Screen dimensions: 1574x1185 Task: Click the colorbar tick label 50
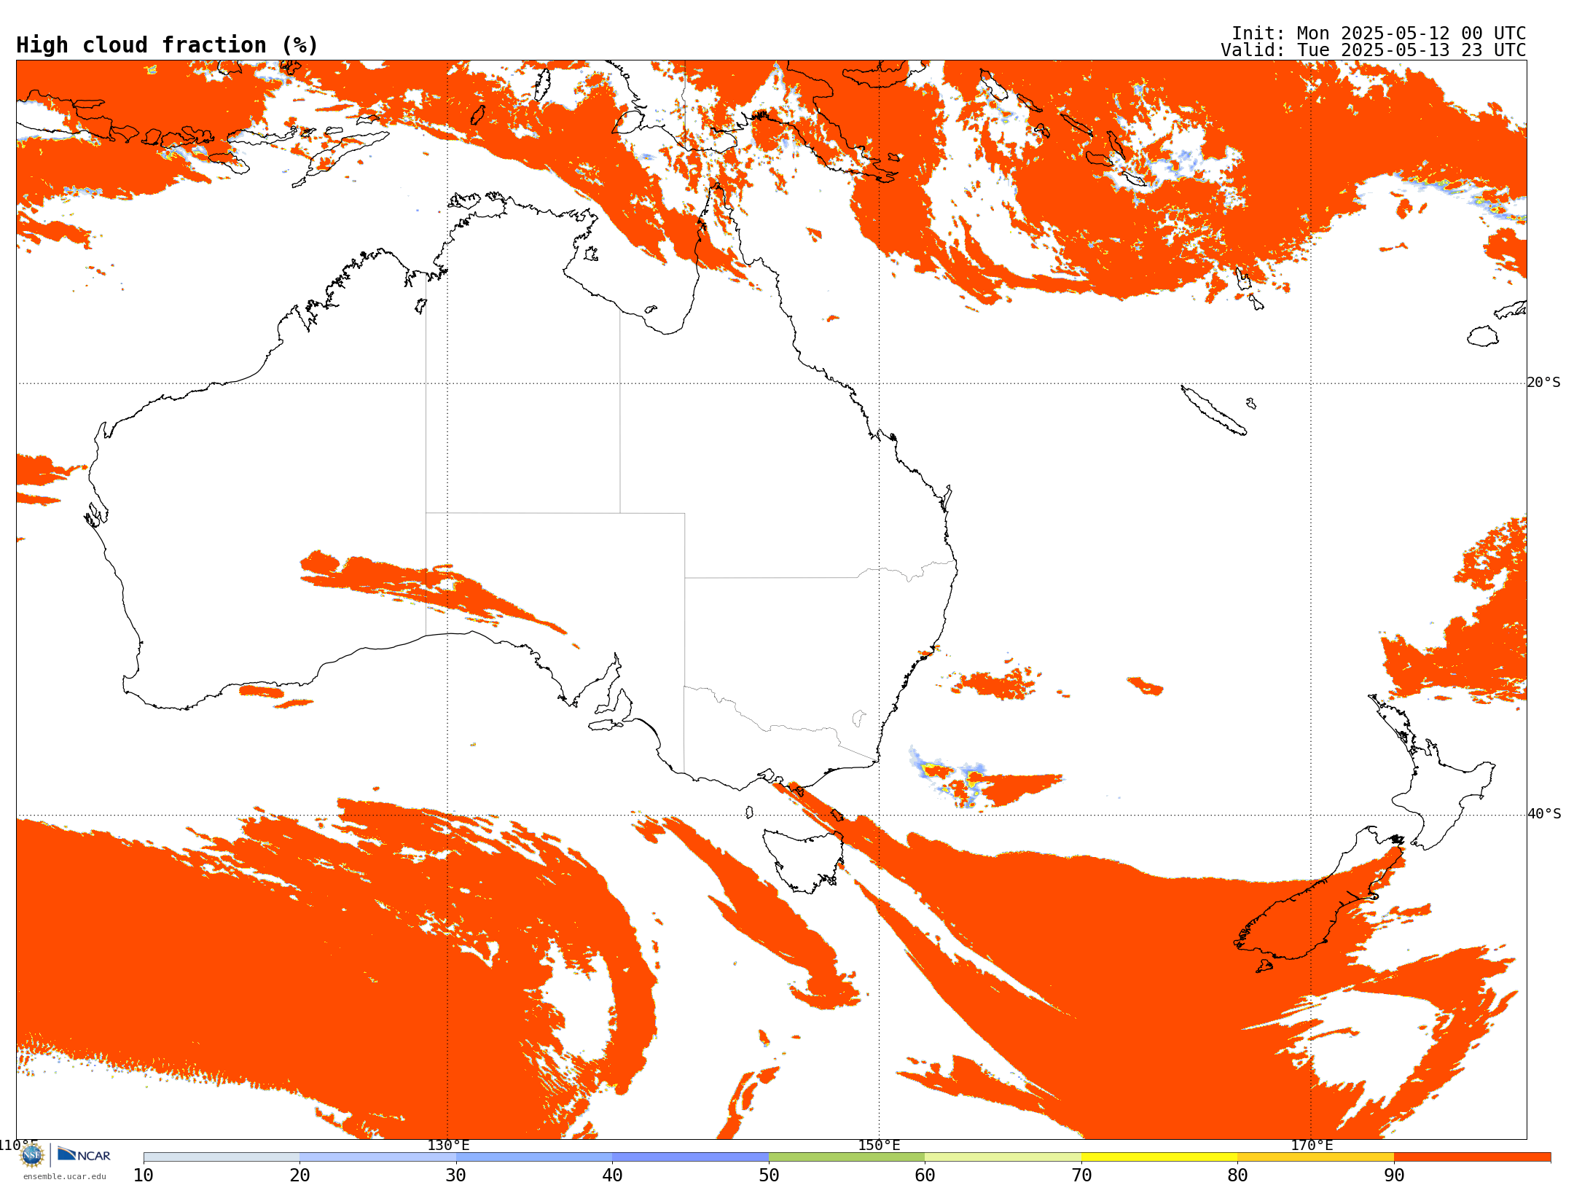(769, 1175)
